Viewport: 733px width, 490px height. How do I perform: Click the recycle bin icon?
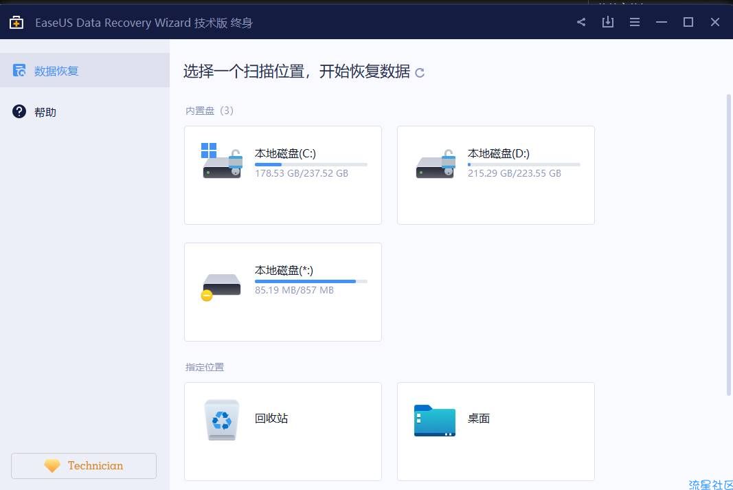[222, 419]
